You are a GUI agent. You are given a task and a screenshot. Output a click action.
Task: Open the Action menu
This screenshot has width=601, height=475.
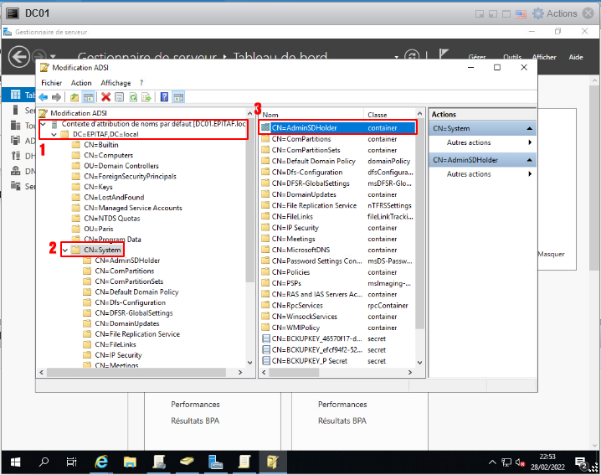[x=81, y=83]
